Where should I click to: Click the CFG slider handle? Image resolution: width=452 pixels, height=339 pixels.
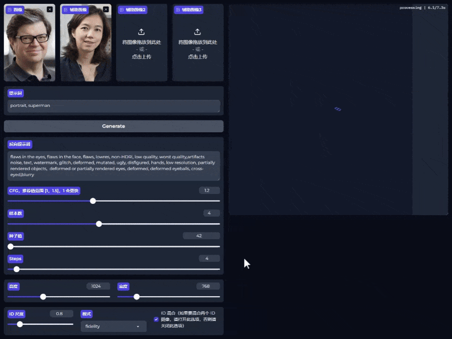93,201
